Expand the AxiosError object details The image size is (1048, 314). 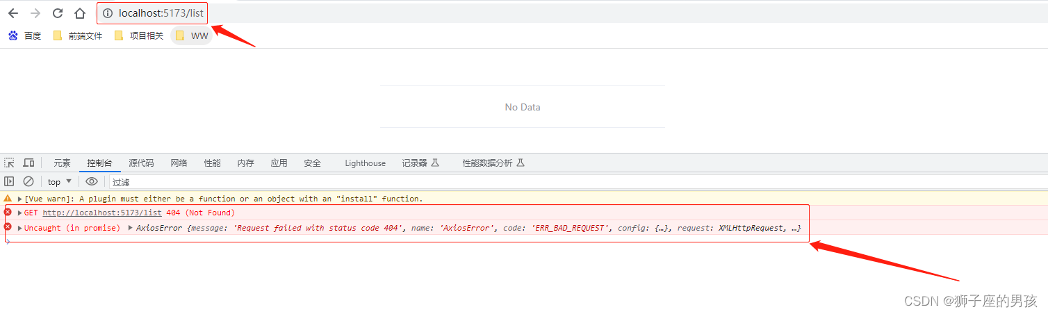click(x=131, y=228)
